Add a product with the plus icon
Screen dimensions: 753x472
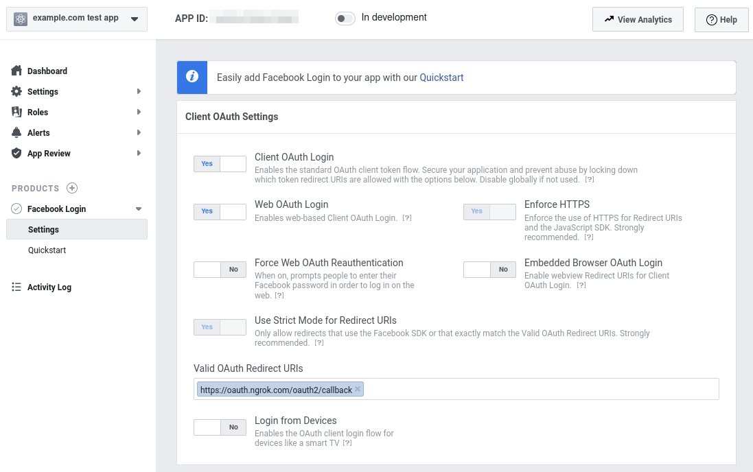[72, 188]
